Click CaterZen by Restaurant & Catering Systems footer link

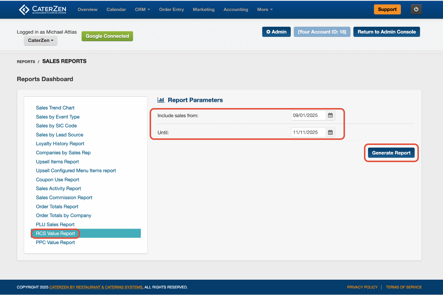[x=96, y=287]
